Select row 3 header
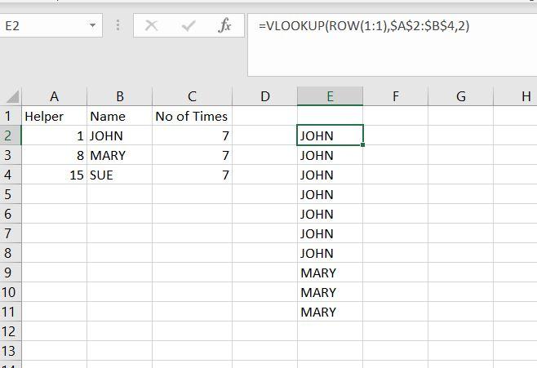Screen dimensions: 537x368 point(11,155)
